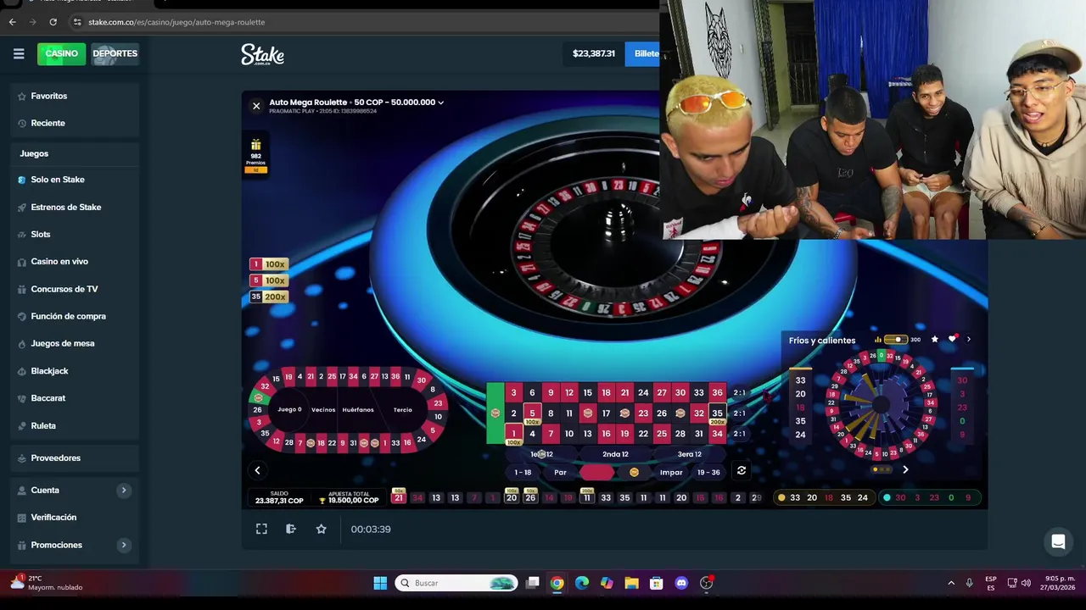Image resolution: width=1086 pixels, height=610 pixels.
Task: Open live support chat bubble
Action: 1058,542
